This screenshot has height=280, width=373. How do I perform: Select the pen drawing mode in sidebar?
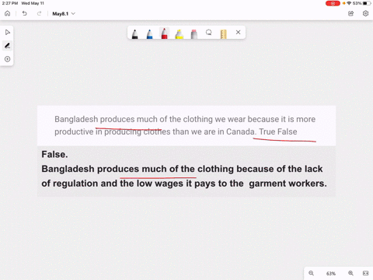(8, 46)
